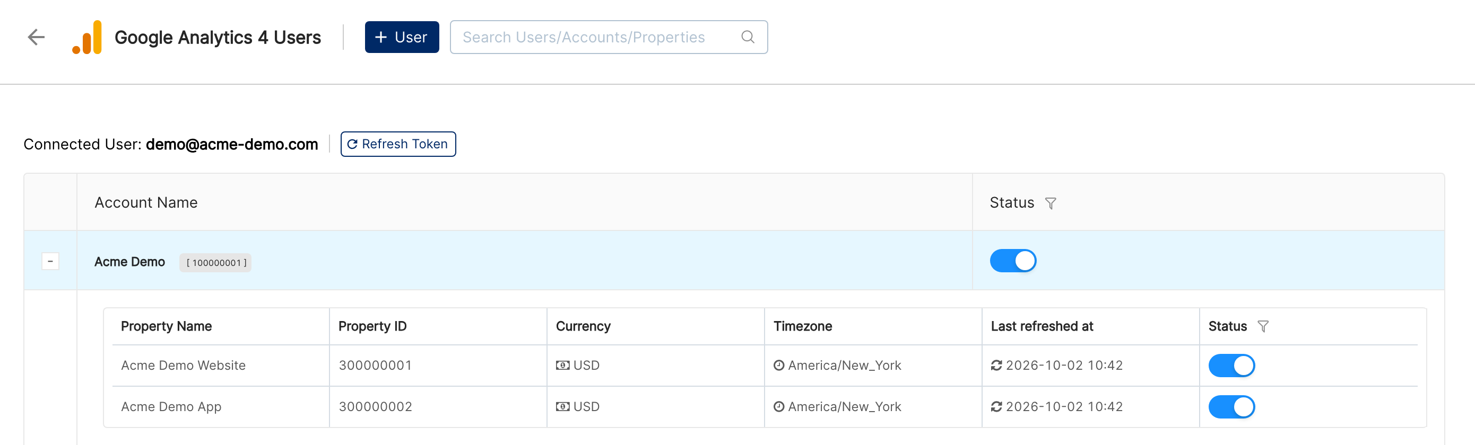
Task: Click the Property ID column header
Action: (373, 327)
